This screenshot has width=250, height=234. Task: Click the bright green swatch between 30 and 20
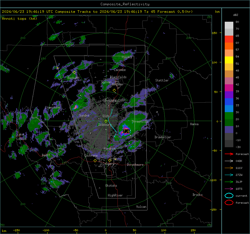click(229, 116)
